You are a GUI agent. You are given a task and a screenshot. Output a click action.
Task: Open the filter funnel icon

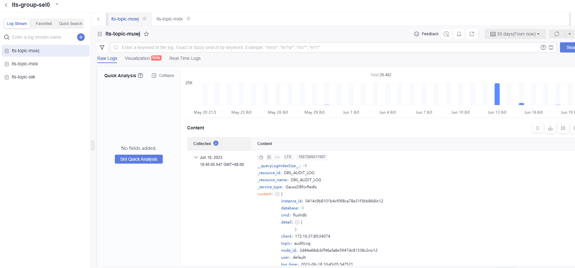pos(102,47)
